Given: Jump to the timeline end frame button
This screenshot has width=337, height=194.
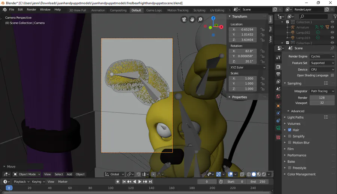Looking at the screenshot, I should pos(151,182).
